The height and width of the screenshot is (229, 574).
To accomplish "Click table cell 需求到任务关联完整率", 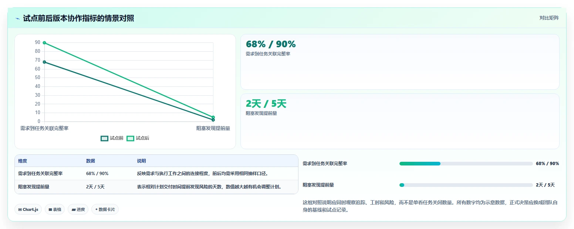I will tap(40, 174).
